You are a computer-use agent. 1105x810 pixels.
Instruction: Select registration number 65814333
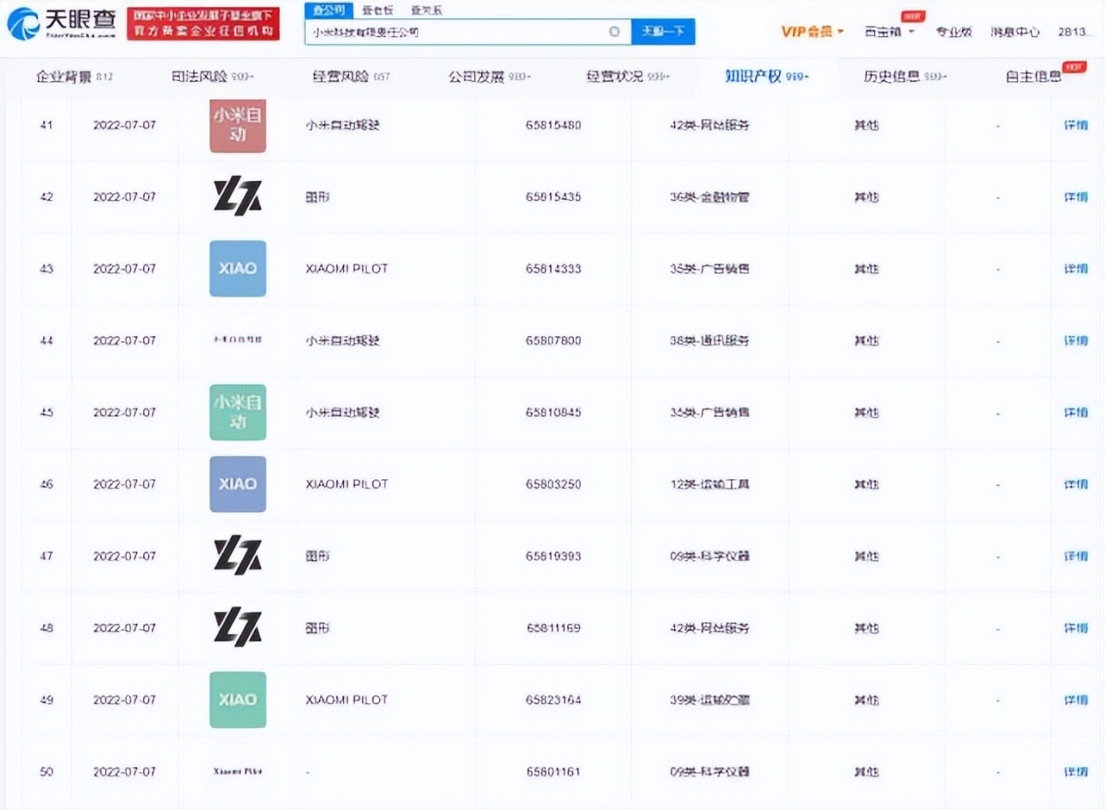[553, 269]
